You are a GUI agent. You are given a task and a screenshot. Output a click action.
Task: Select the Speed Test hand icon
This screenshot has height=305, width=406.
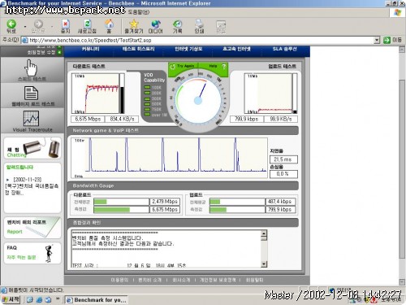31,68
